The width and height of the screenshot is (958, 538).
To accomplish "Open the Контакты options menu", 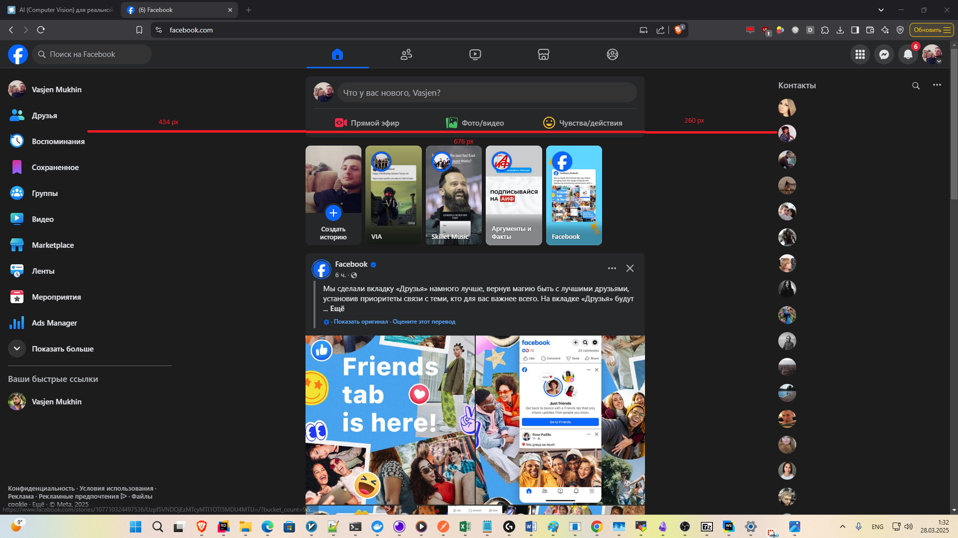I will tap(937, 85).
